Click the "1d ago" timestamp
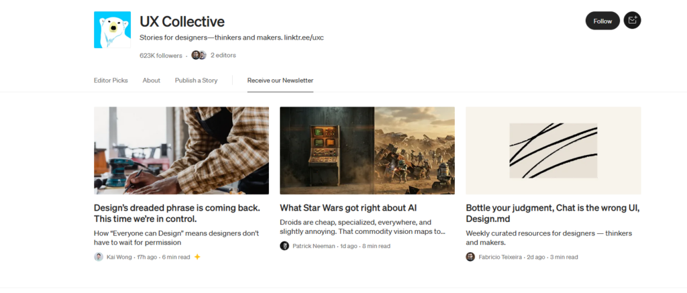 pos(349,246)
